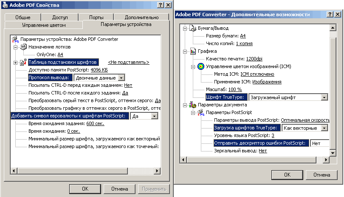Collapse the Параметры документа node

click(185, 106)
